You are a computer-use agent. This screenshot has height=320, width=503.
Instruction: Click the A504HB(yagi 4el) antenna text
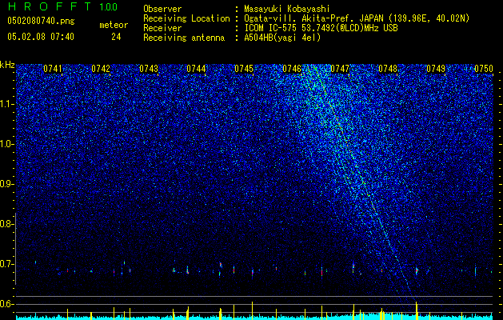point(282,38)
